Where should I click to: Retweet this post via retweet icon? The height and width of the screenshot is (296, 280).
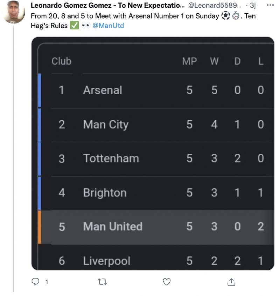click(102, 282)
